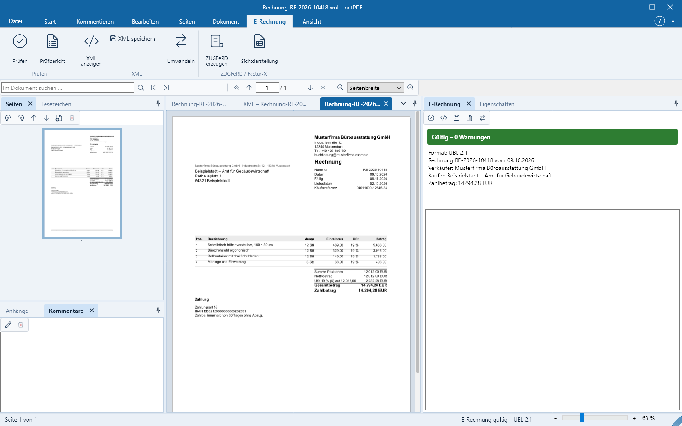Run the Prüfen validation check
This screenshot has width=682, height=426.
(x=20, y=48)
